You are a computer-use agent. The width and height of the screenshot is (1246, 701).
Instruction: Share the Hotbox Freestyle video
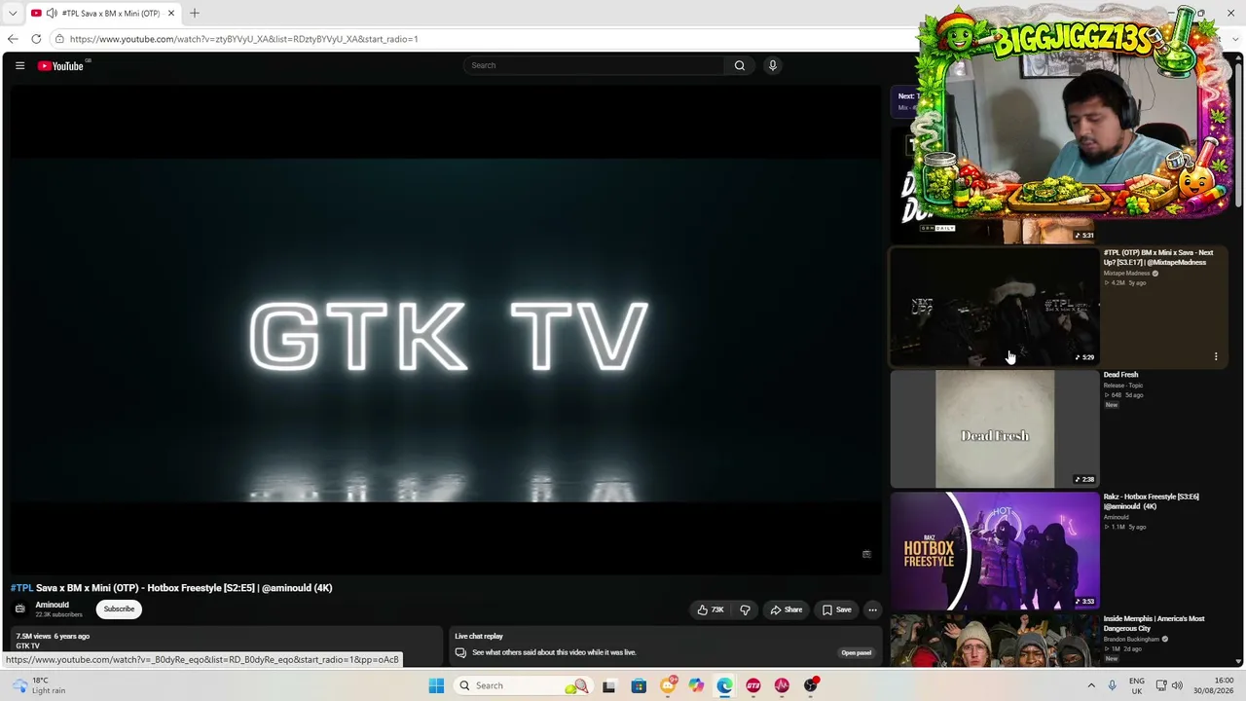pyautogui.click(x=787, y=609)
